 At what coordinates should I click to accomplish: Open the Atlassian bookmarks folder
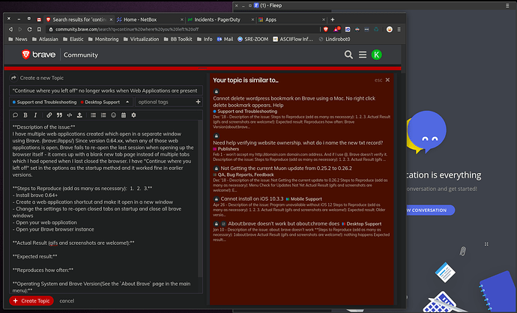tap(45, 39)
